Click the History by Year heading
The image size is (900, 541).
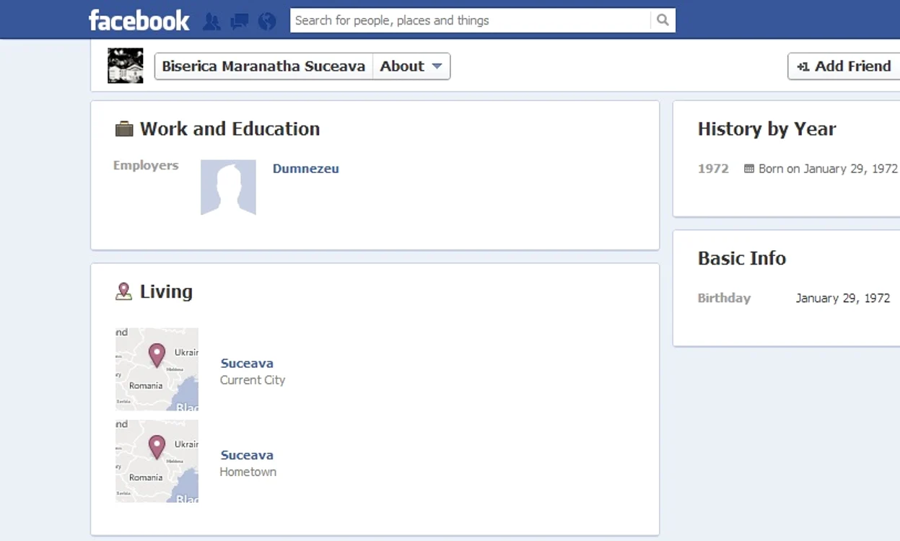pos(766,129)
